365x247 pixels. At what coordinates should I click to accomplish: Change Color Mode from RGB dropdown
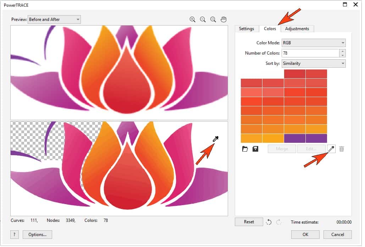click(313, 43)
